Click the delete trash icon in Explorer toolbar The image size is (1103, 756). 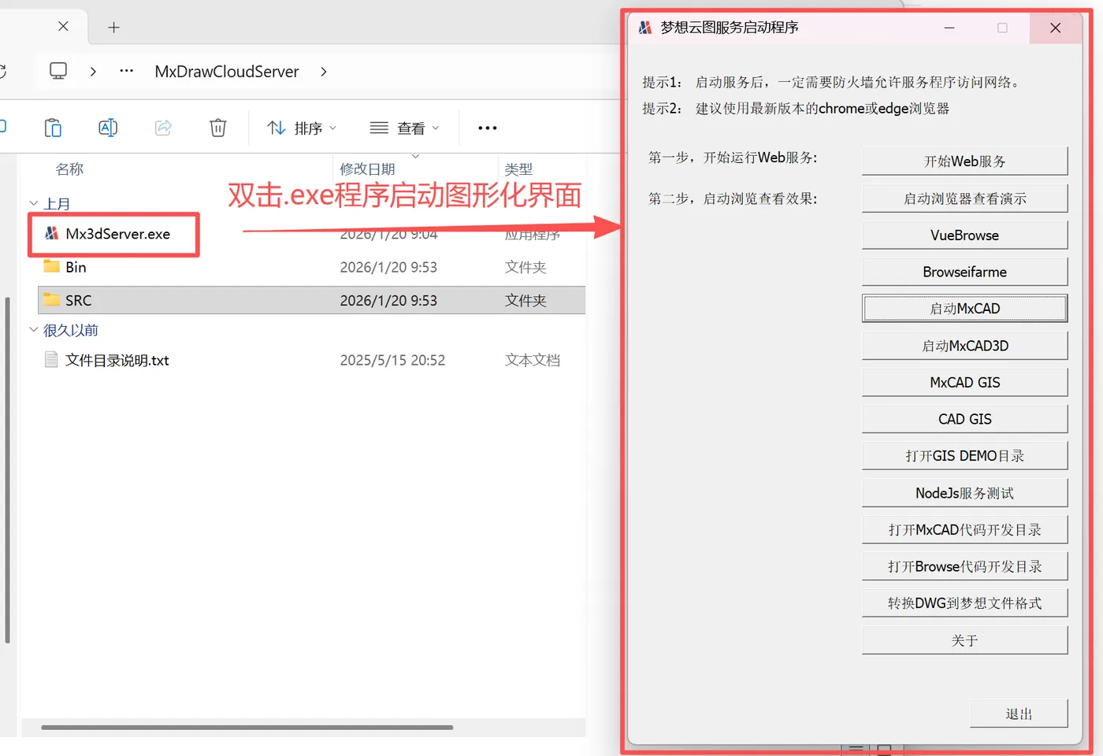click(218, 128)
